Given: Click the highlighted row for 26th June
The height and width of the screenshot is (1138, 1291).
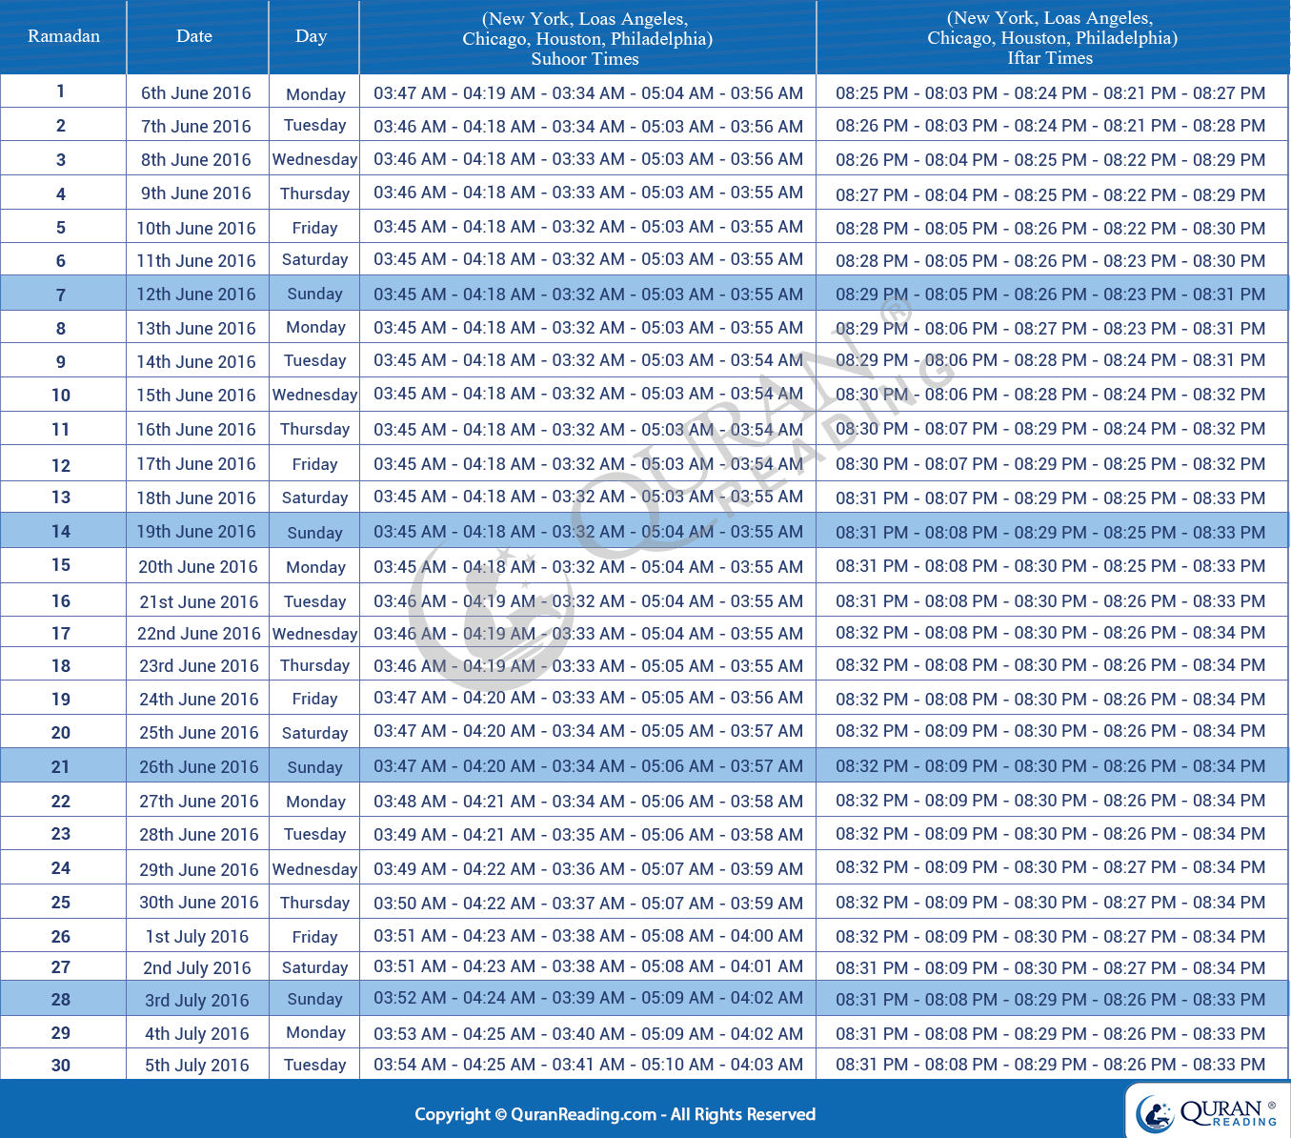Looking at the screenshot, I should (x=645, y=765).
